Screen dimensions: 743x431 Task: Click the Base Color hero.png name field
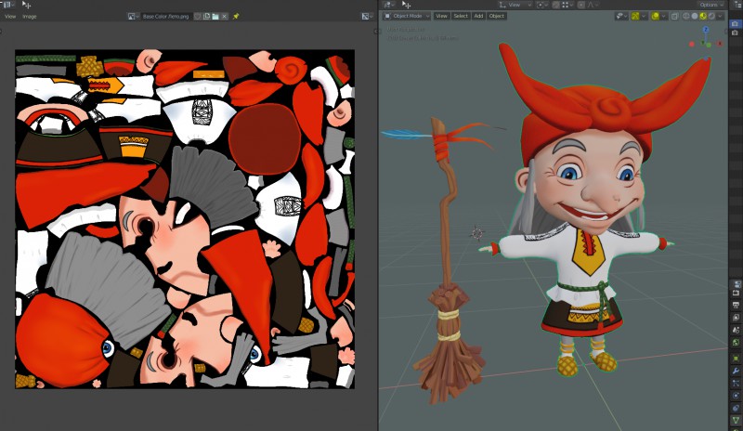click(x=166, y=16)
